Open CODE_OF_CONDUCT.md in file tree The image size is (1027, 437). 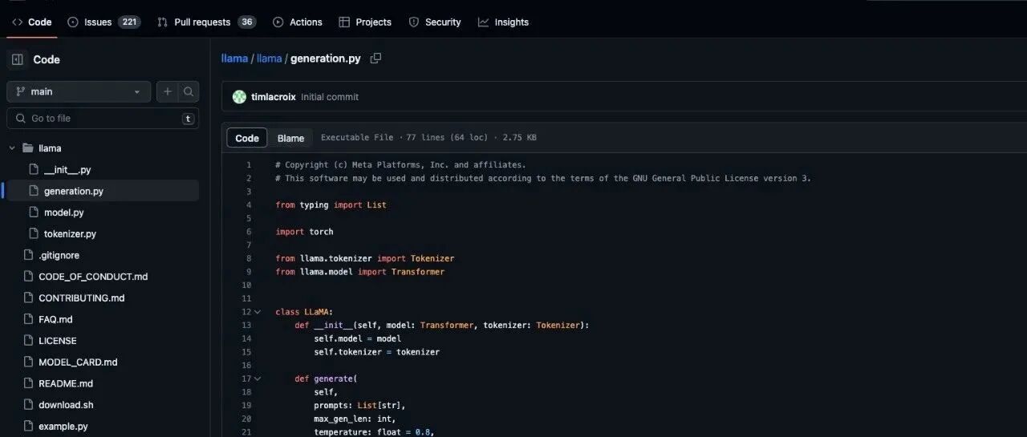coord(93,277)
